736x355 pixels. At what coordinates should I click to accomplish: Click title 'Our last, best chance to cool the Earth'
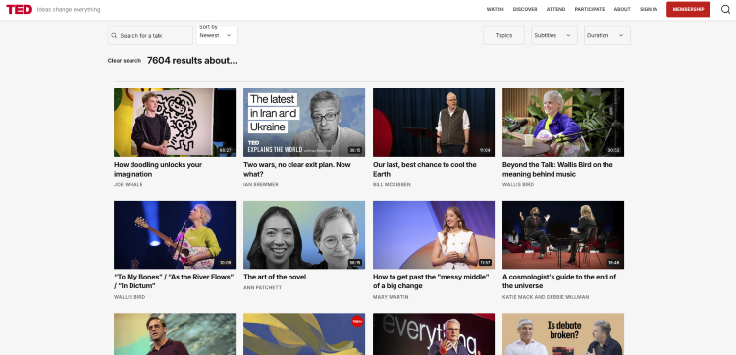coord(425,169)
